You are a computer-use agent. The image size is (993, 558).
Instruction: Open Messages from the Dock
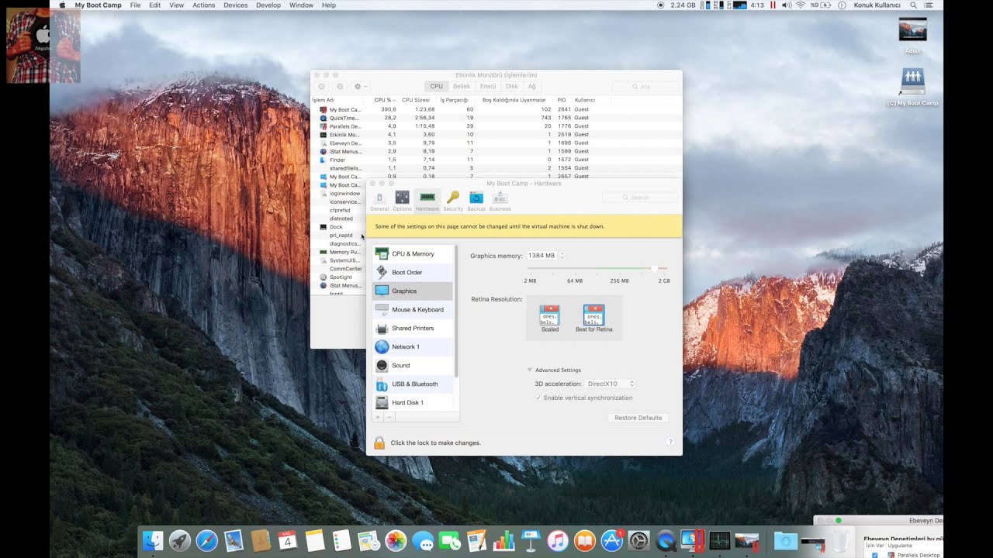point(423,540)
